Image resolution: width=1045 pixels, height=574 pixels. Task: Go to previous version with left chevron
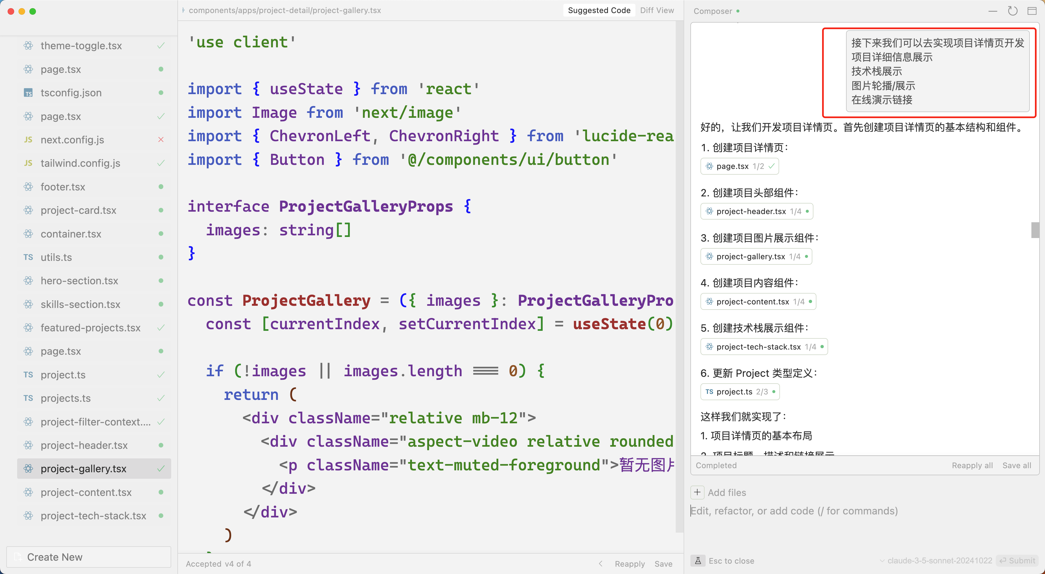pyautogui.click(x=601, y=564)
